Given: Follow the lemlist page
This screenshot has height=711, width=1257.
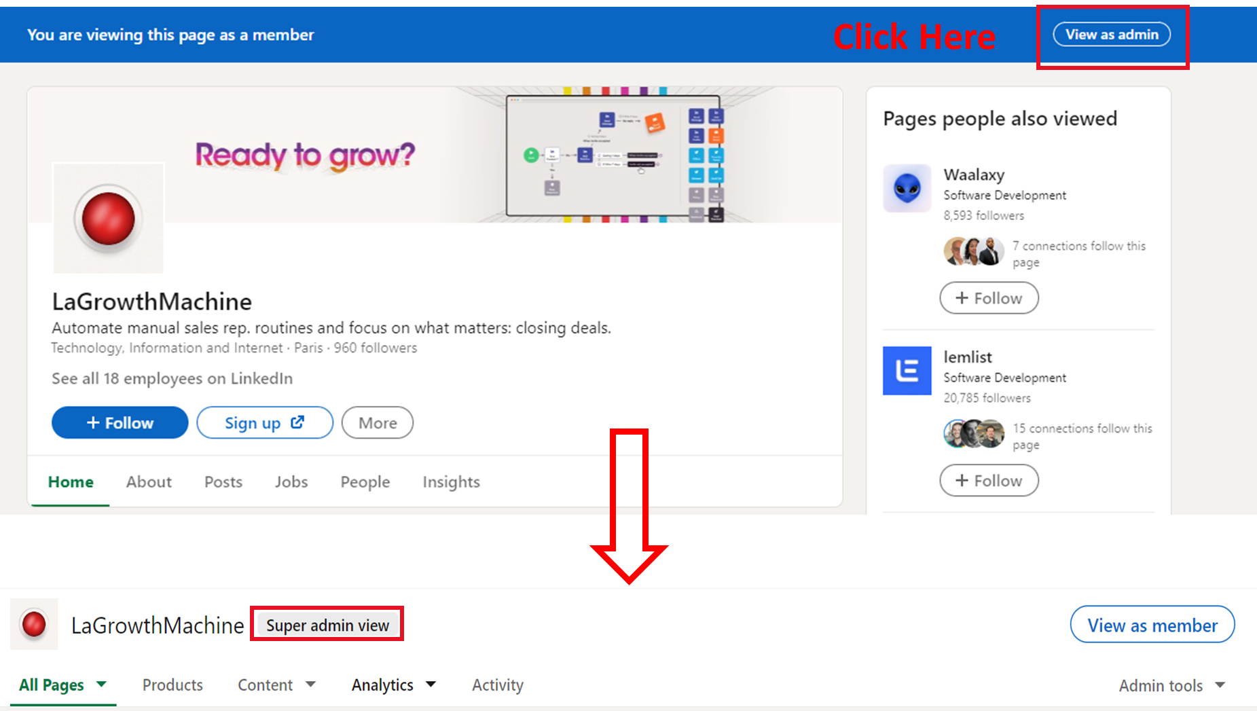Looking at the screenshot, I should click(989, 480).
